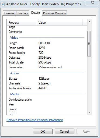
Task: Click the 2 (stereo) channels value
Action: (x=44, y=83)
